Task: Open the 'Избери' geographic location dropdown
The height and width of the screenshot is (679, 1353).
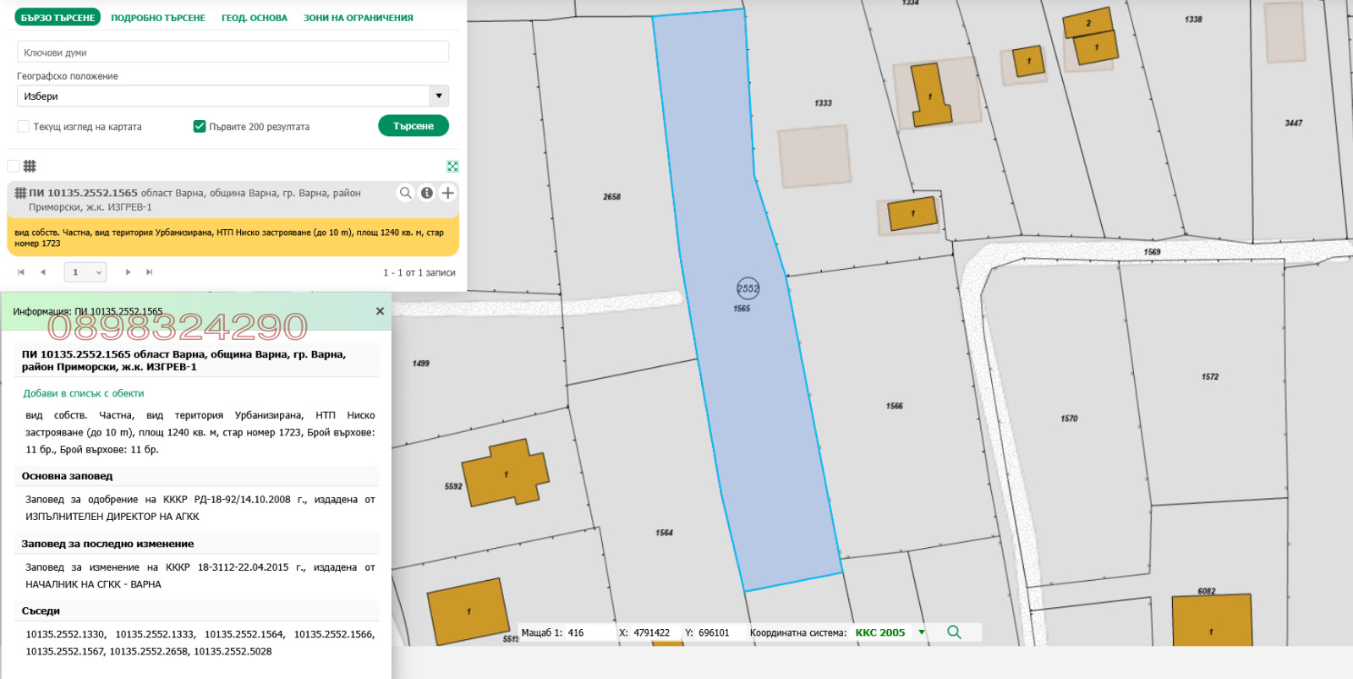Action: (233, 96)
